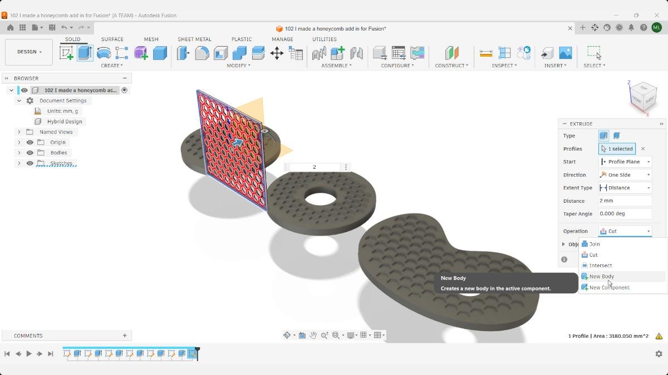
Task: Open the CREATE menu dropdown
Action: pos(112,66)
